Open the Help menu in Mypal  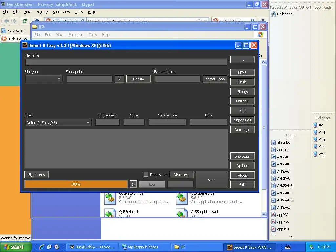tap(91, 12)
